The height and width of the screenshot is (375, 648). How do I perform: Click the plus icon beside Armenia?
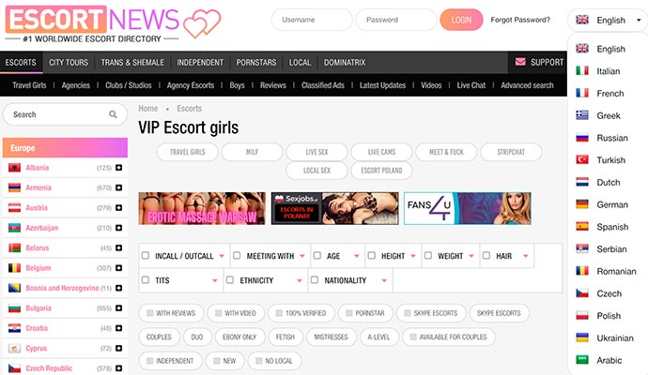[x=119, y=187]
